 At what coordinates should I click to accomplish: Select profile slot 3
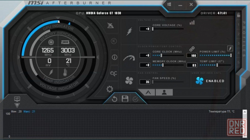pyautogui.click(x=239, y=43)
